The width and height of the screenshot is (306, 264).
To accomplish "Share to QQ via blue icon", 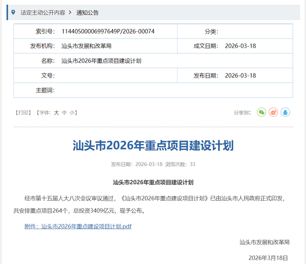I will point(285,112).
